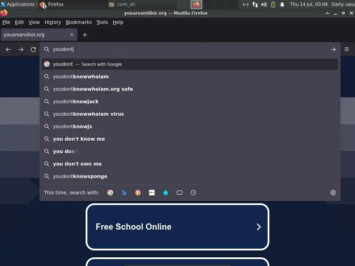Viewport: 355px width, 266px height.
Task: Pick the youdontknowwhoiam suggestion
Action: pos(190,77)
